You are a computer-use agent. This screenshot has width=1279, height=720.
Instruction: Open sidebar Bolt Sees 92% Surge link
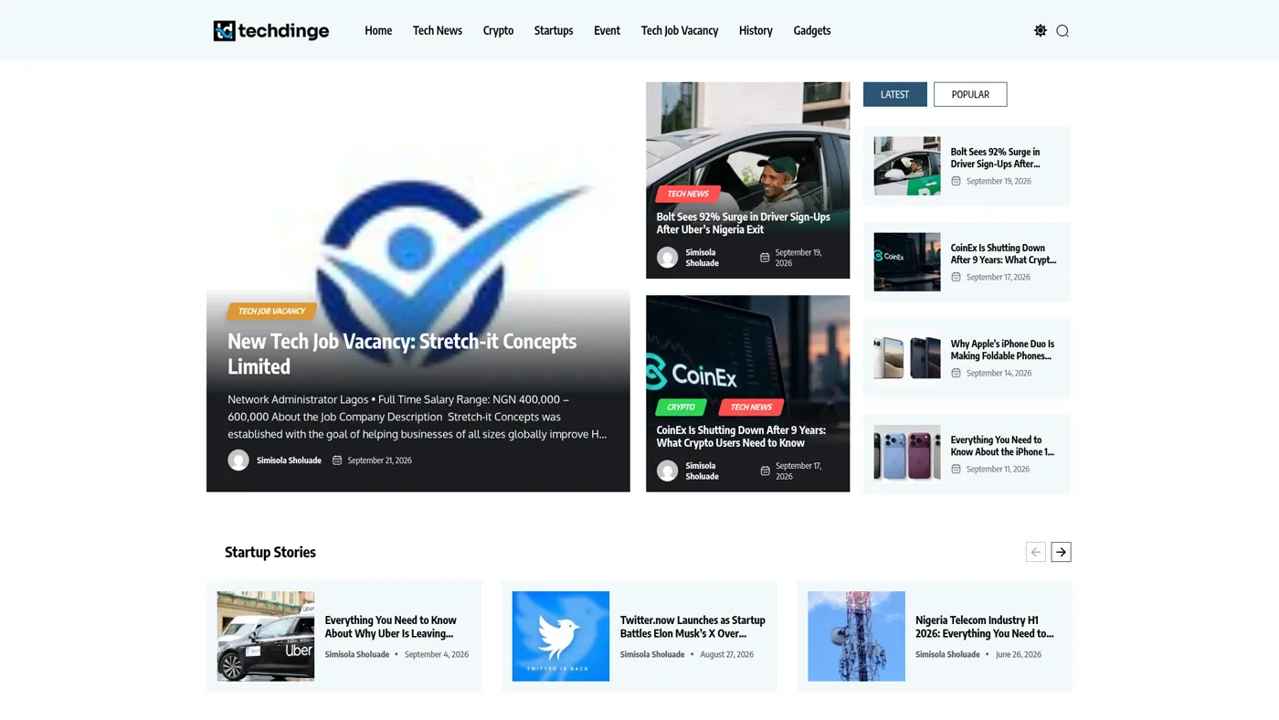995,158
